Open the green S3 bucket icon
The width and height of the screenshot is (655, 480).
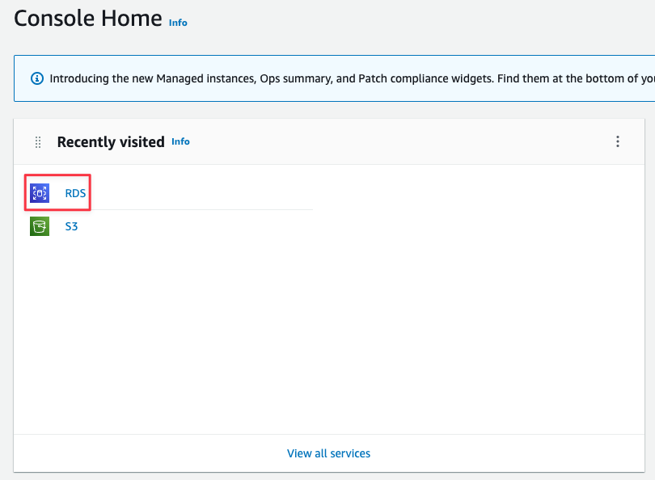tap(40, 226)
